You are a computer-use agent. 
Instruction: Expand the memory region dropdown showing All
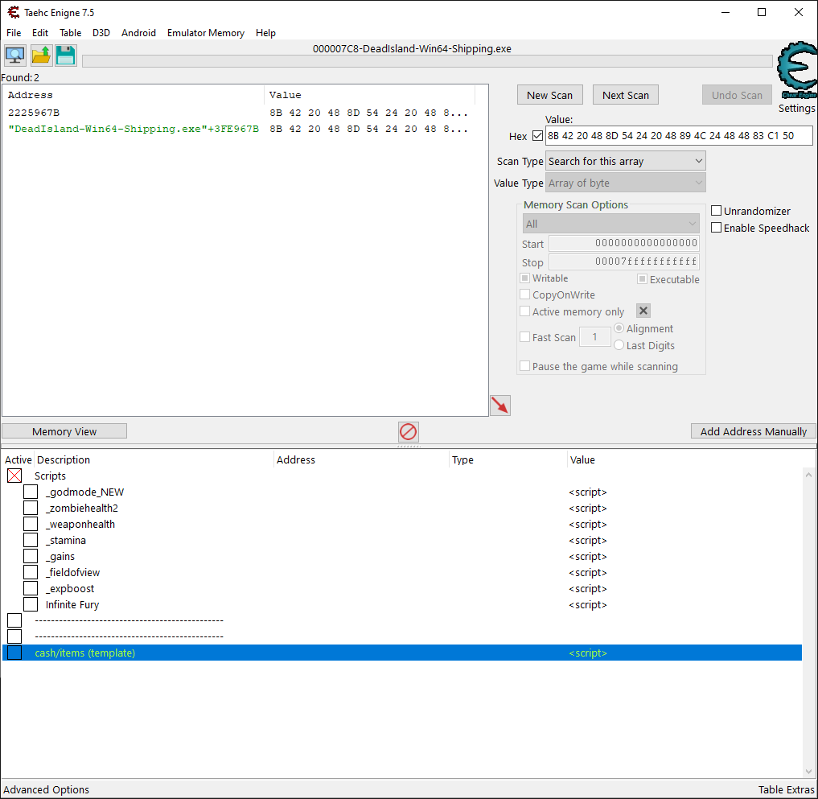[610, 223]
